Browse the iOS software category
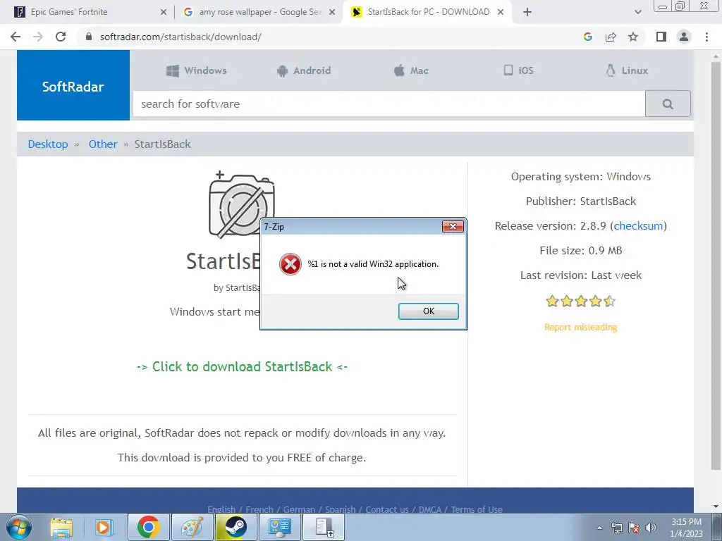The height and width of the screenshot is (541, 722). (518, 70)
